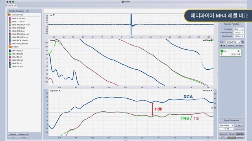Open tab settings wrench icon
252x141 pixels.
pos(243,42)
